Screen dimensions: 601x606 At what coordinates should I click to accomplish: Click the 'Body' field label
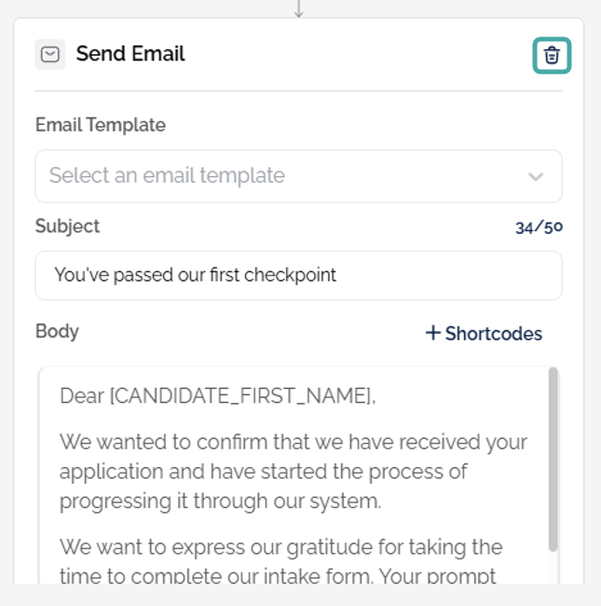tap(57, 331)
